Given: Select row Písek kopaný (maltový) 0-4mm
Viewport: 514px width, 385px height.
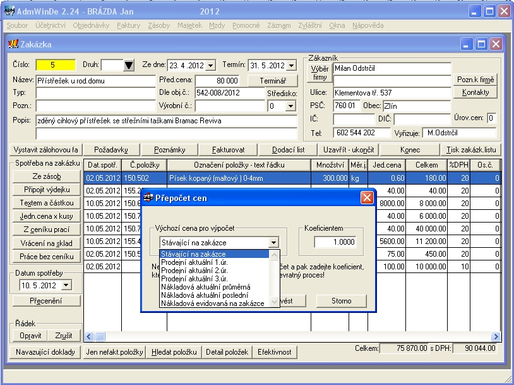Looking at the screenshot, I should [292, 178].
